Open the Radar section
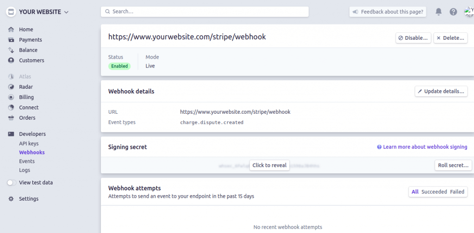Image resolution: width=474 pixels, height=233 pixels. (26, 87)
